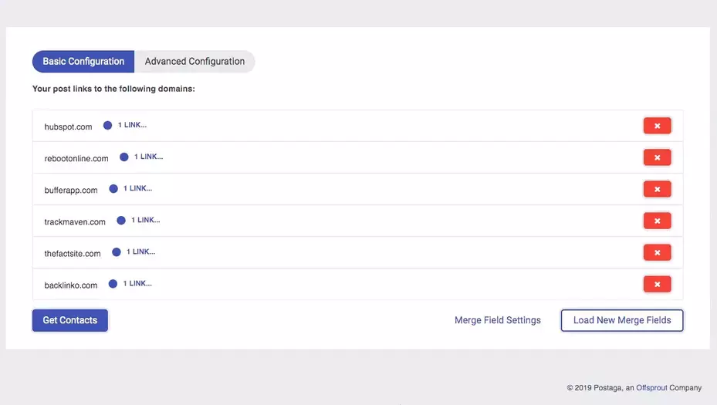Show the 1 LINK details for bufferapp.com
This screenshot has width=717, height=405.
click(137, 188)
